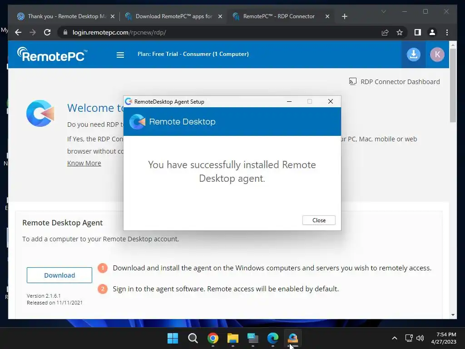View site information lock icon

[65, 32]
